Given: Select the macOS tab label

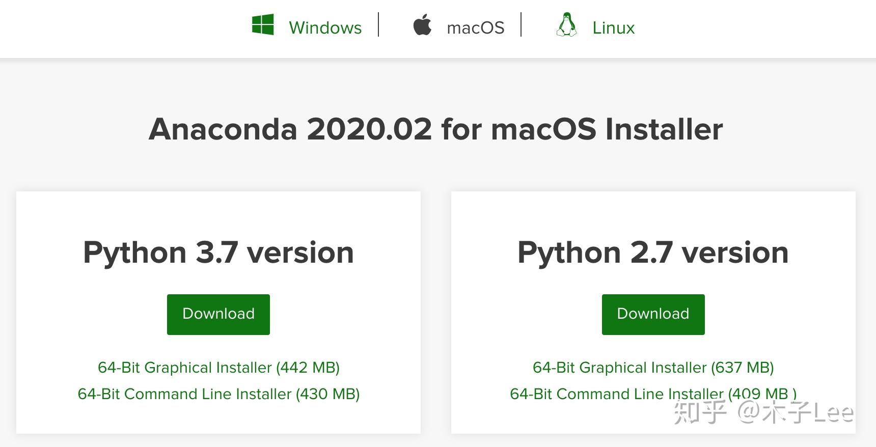Looking at the screenshot, I should (475, 27).
